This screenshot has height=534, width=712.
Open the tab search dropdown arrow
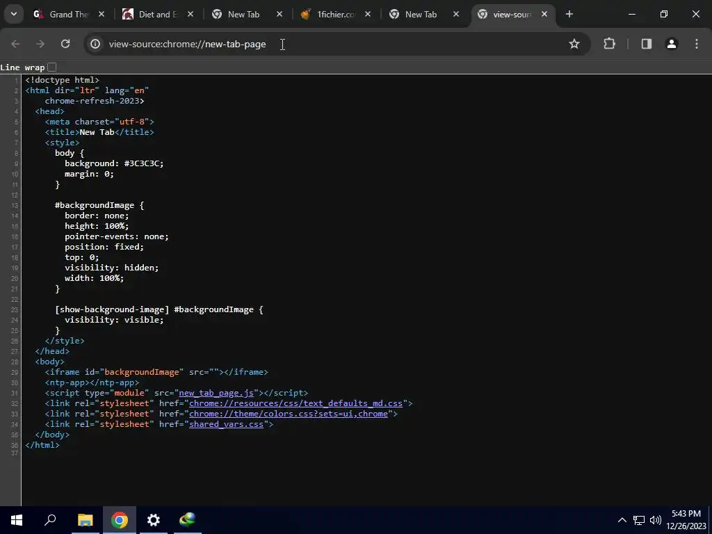(x=14, y=14)
